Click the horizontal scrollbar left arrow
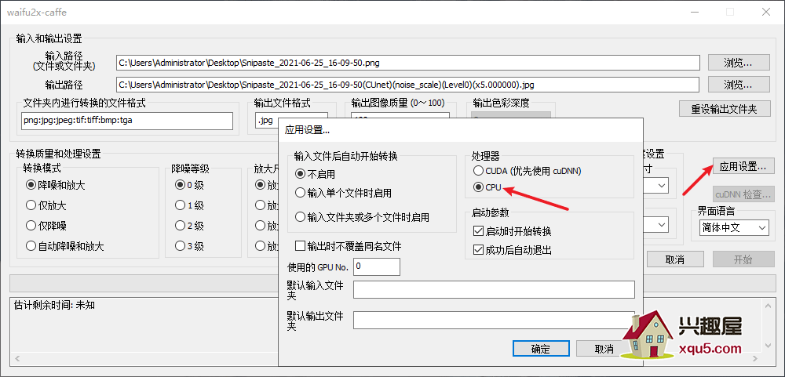The image size is (785, 377). coord(17,358)
